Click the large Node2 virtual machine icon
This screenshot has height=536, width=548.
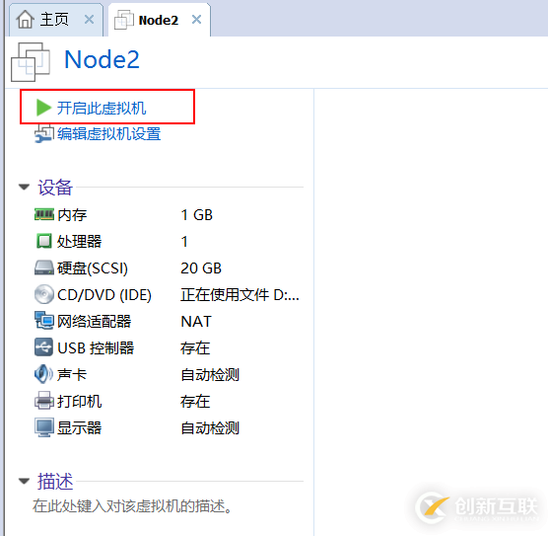coord(31,62)
